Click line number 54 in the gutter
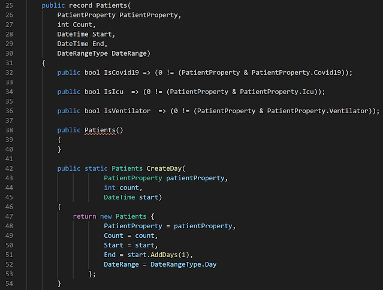Image resolution: width=383 pixels, height=290 pixels. coord(9,283)
